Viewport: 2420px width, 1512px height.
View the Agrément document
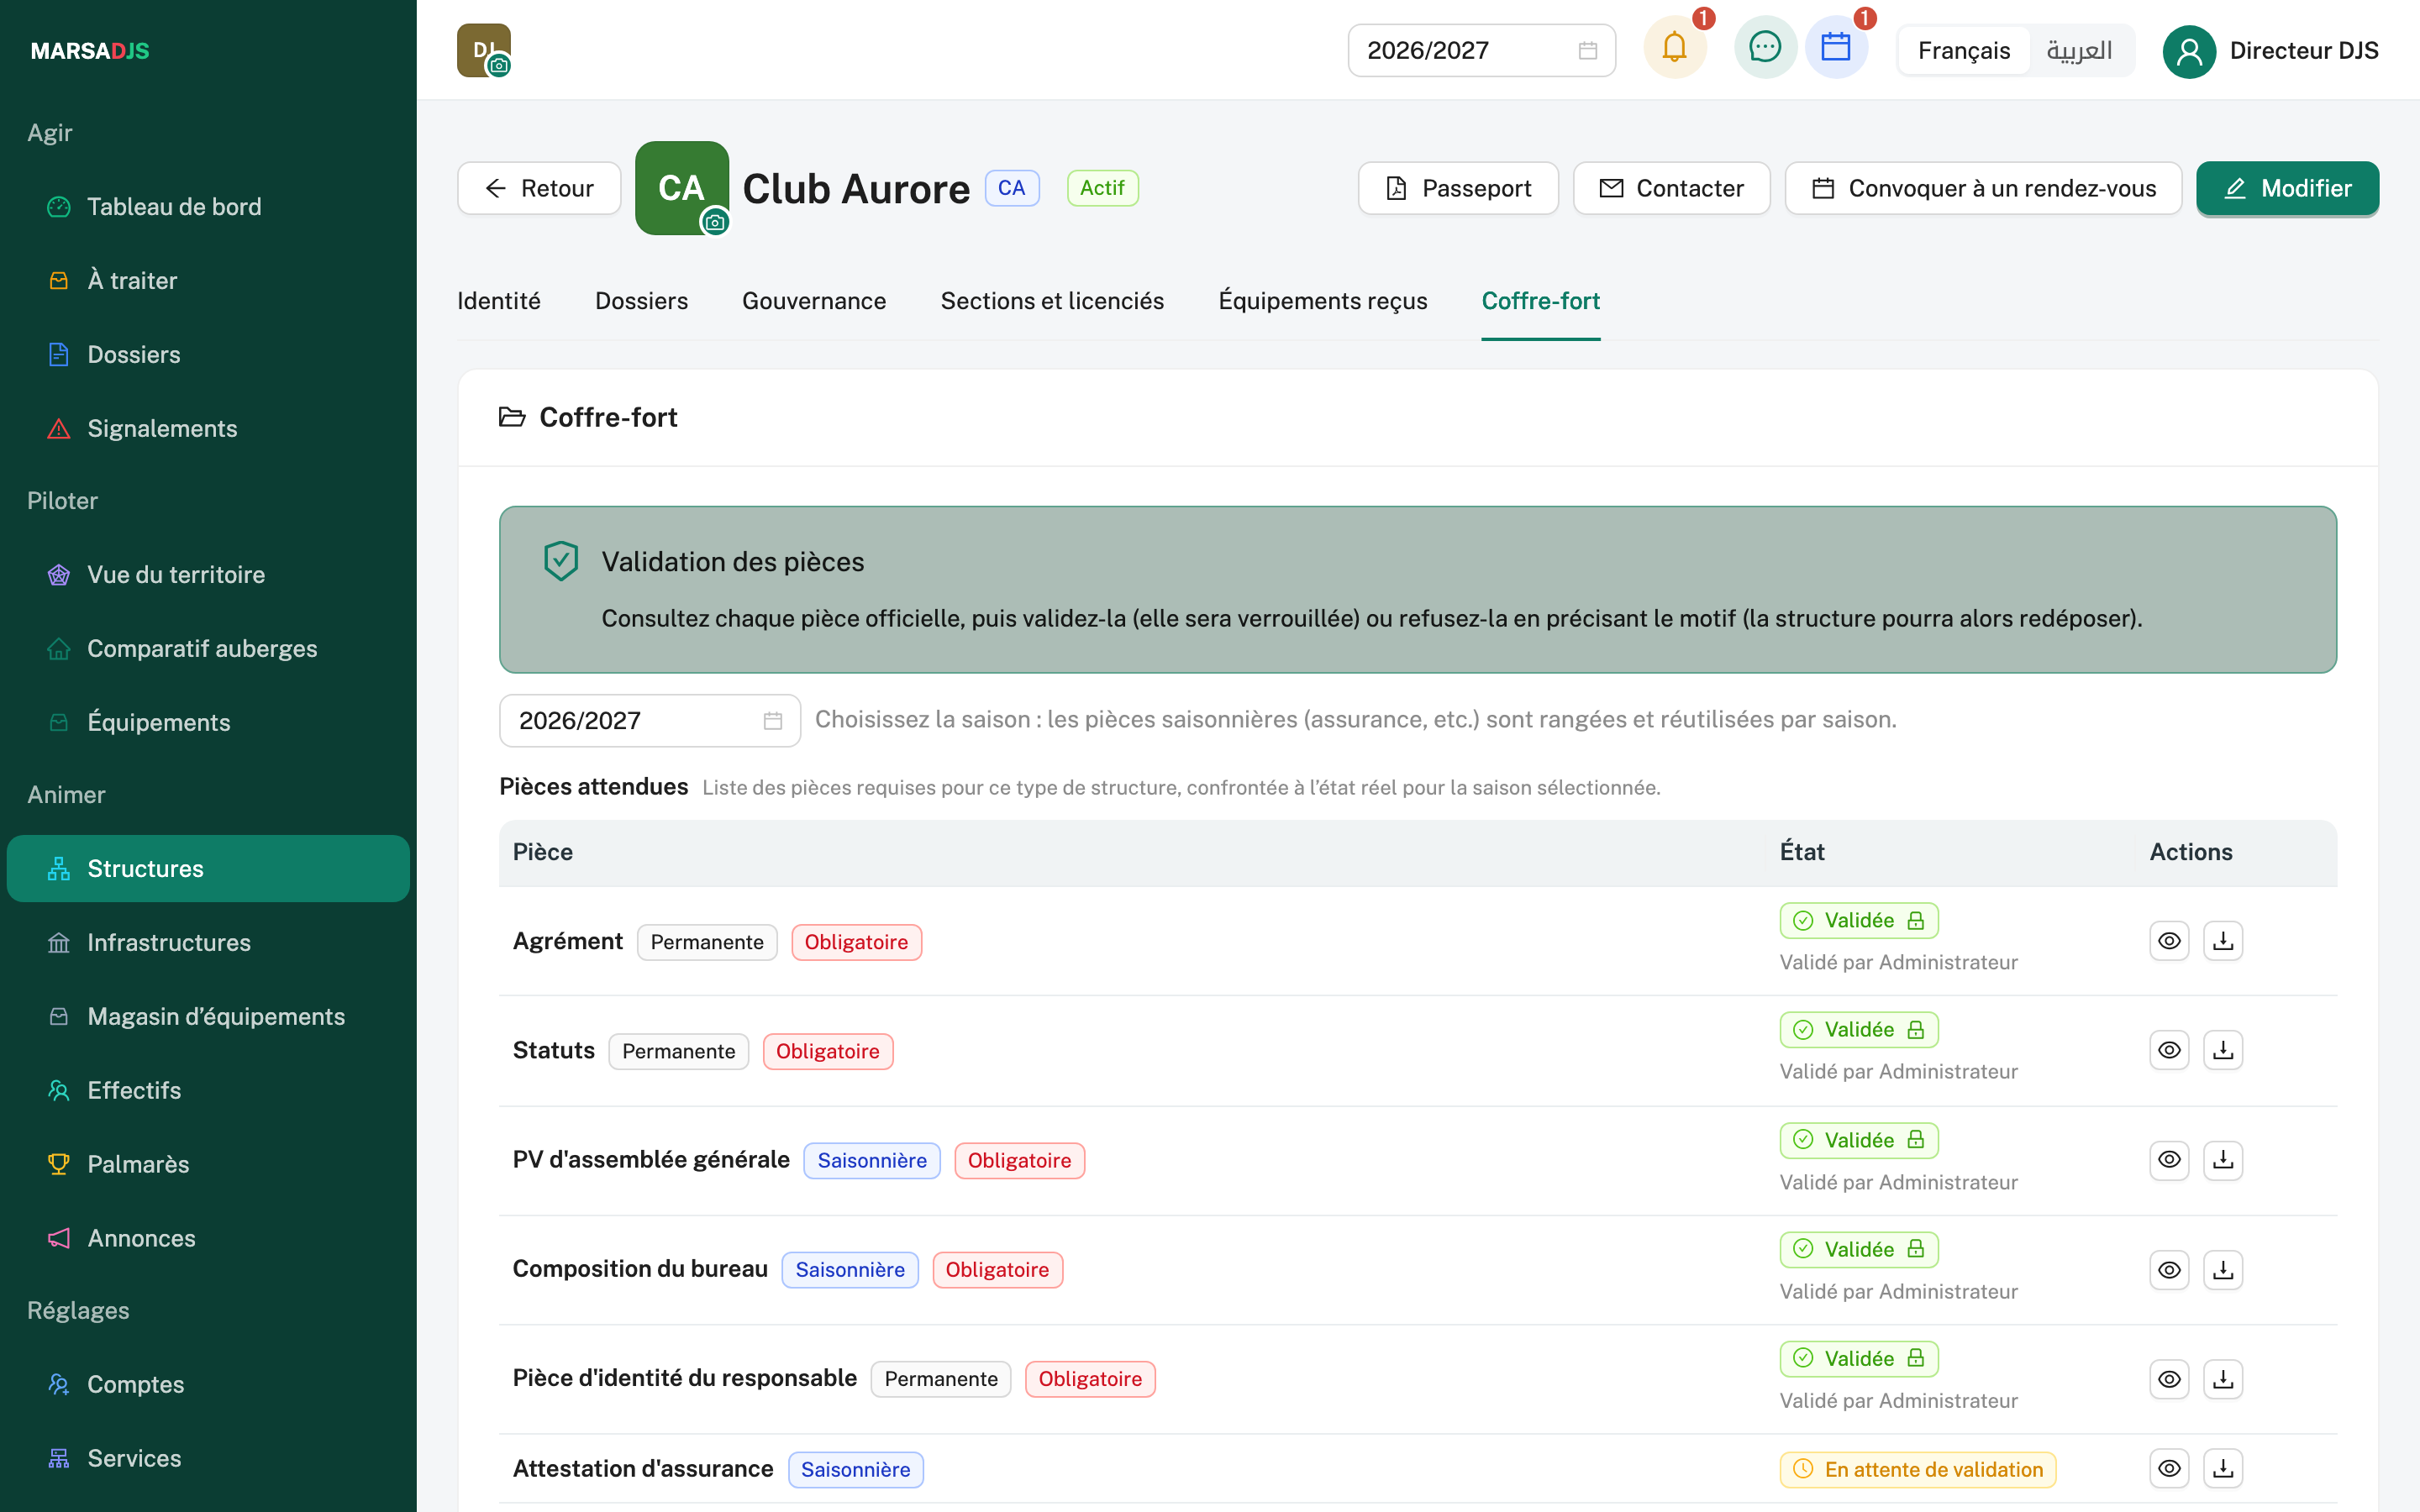(2169, 941)
